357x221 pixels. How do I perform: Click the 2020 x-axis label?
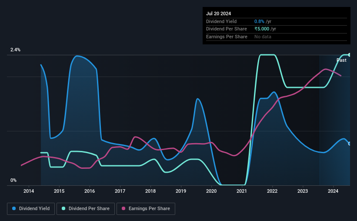point(211,191)
